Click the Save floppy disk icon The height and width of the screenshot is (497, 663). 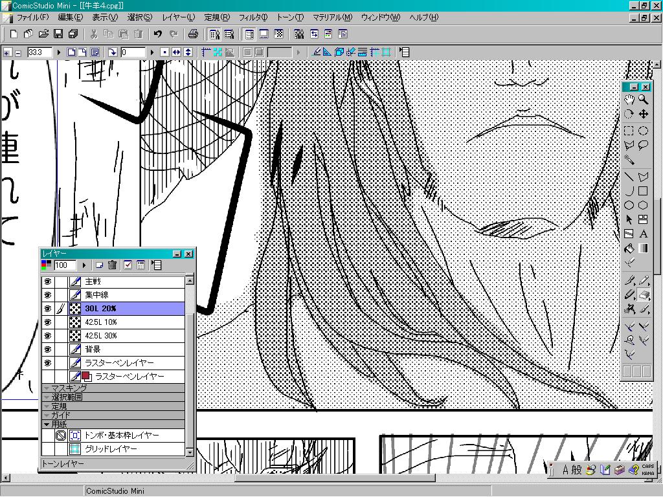click(x=58, y=34)
